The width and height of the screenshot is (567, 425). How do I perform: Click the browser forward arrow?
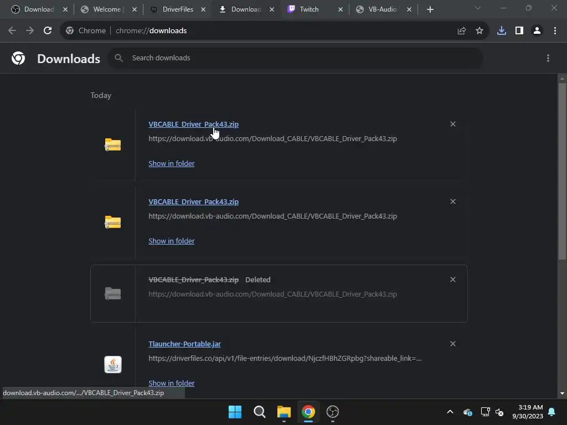point(30,31)
